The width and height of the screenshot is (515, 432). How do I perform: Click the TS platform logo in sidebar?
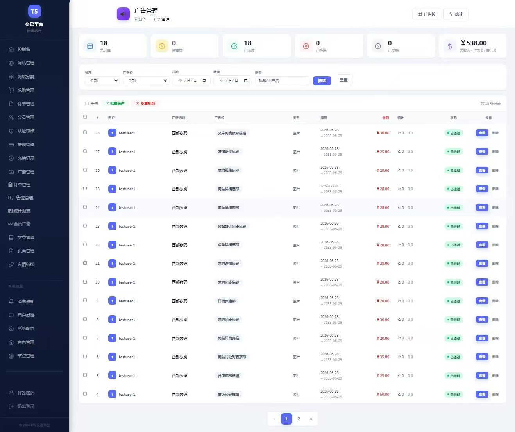(x=34, y=11)
